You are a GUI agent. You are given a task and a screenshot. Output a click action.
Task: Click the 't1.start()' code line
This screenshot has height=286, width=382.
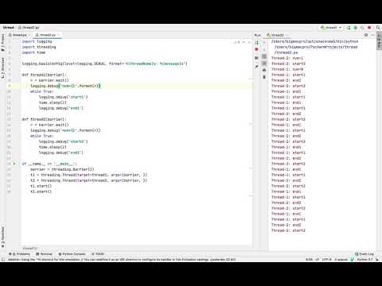41,186
